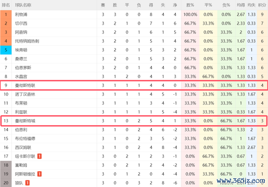Click 阿森纳 team name
The width and height of the screenshot is (268, 187).
click(21, 32)
